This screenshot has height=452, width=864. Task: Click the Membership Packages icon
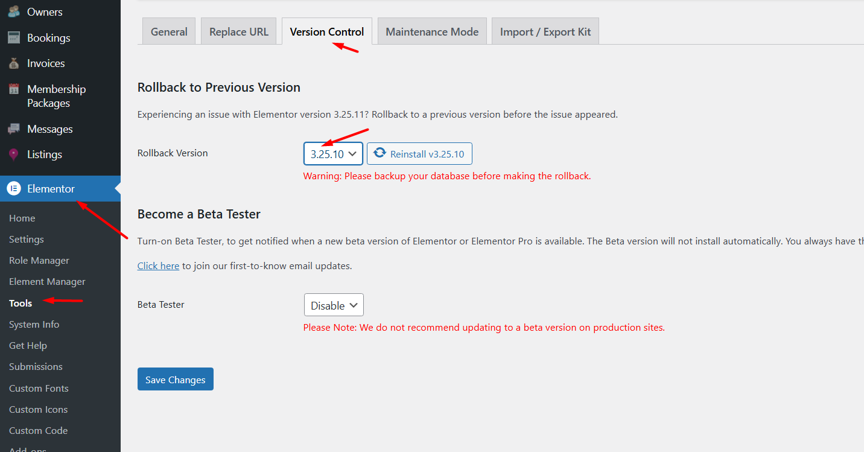[14, 89]
